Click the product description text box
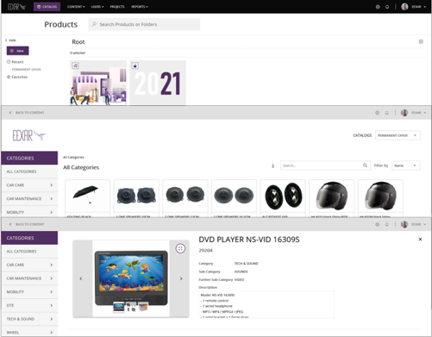This screenshot has width=432, height=337. pos(266,304)
